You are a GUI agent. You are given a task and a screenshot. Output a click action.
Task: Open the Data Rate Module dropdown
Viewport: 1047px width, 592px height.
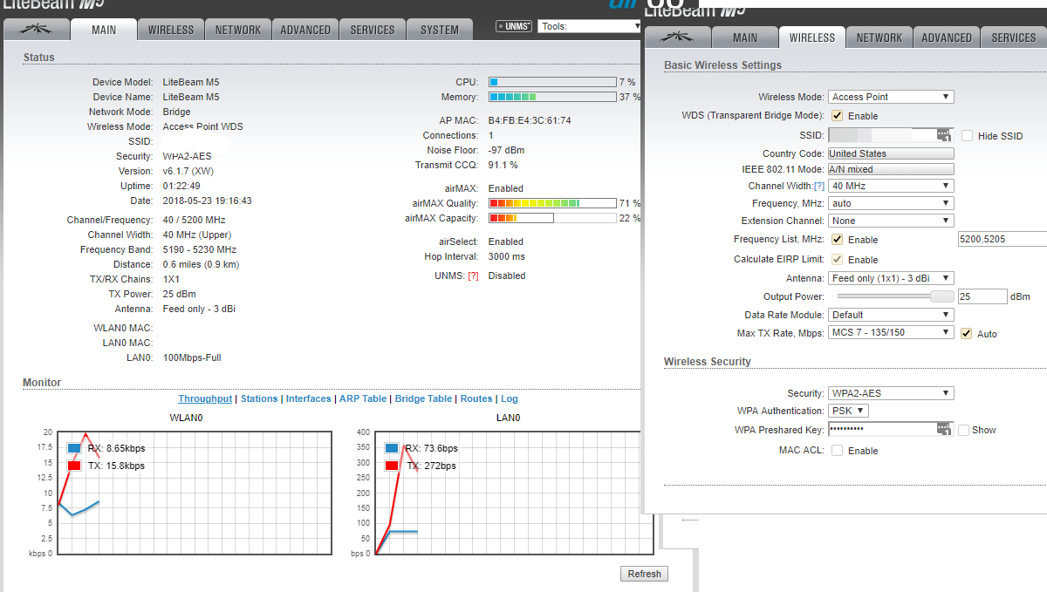(891, 315)
